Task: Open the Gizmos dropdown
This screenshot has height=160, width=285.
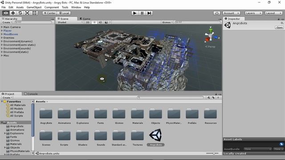Action: click(167, 22)
